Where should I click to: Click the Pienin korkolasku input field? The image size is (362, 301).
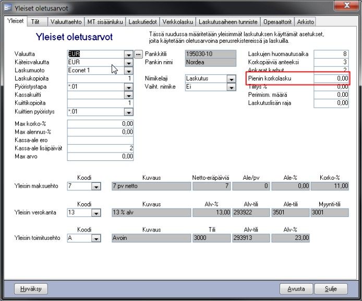(331, 78)
